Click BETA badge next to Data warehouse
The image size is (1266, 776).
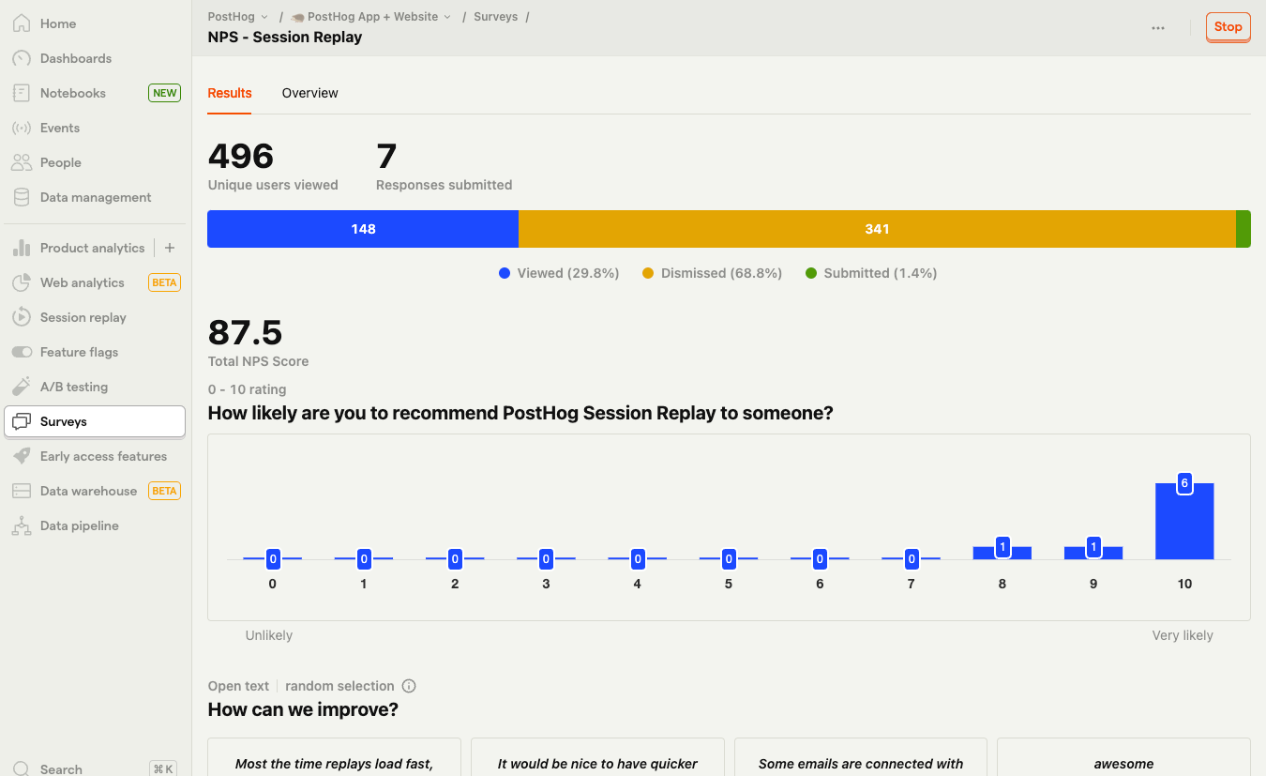pos(165,491)
